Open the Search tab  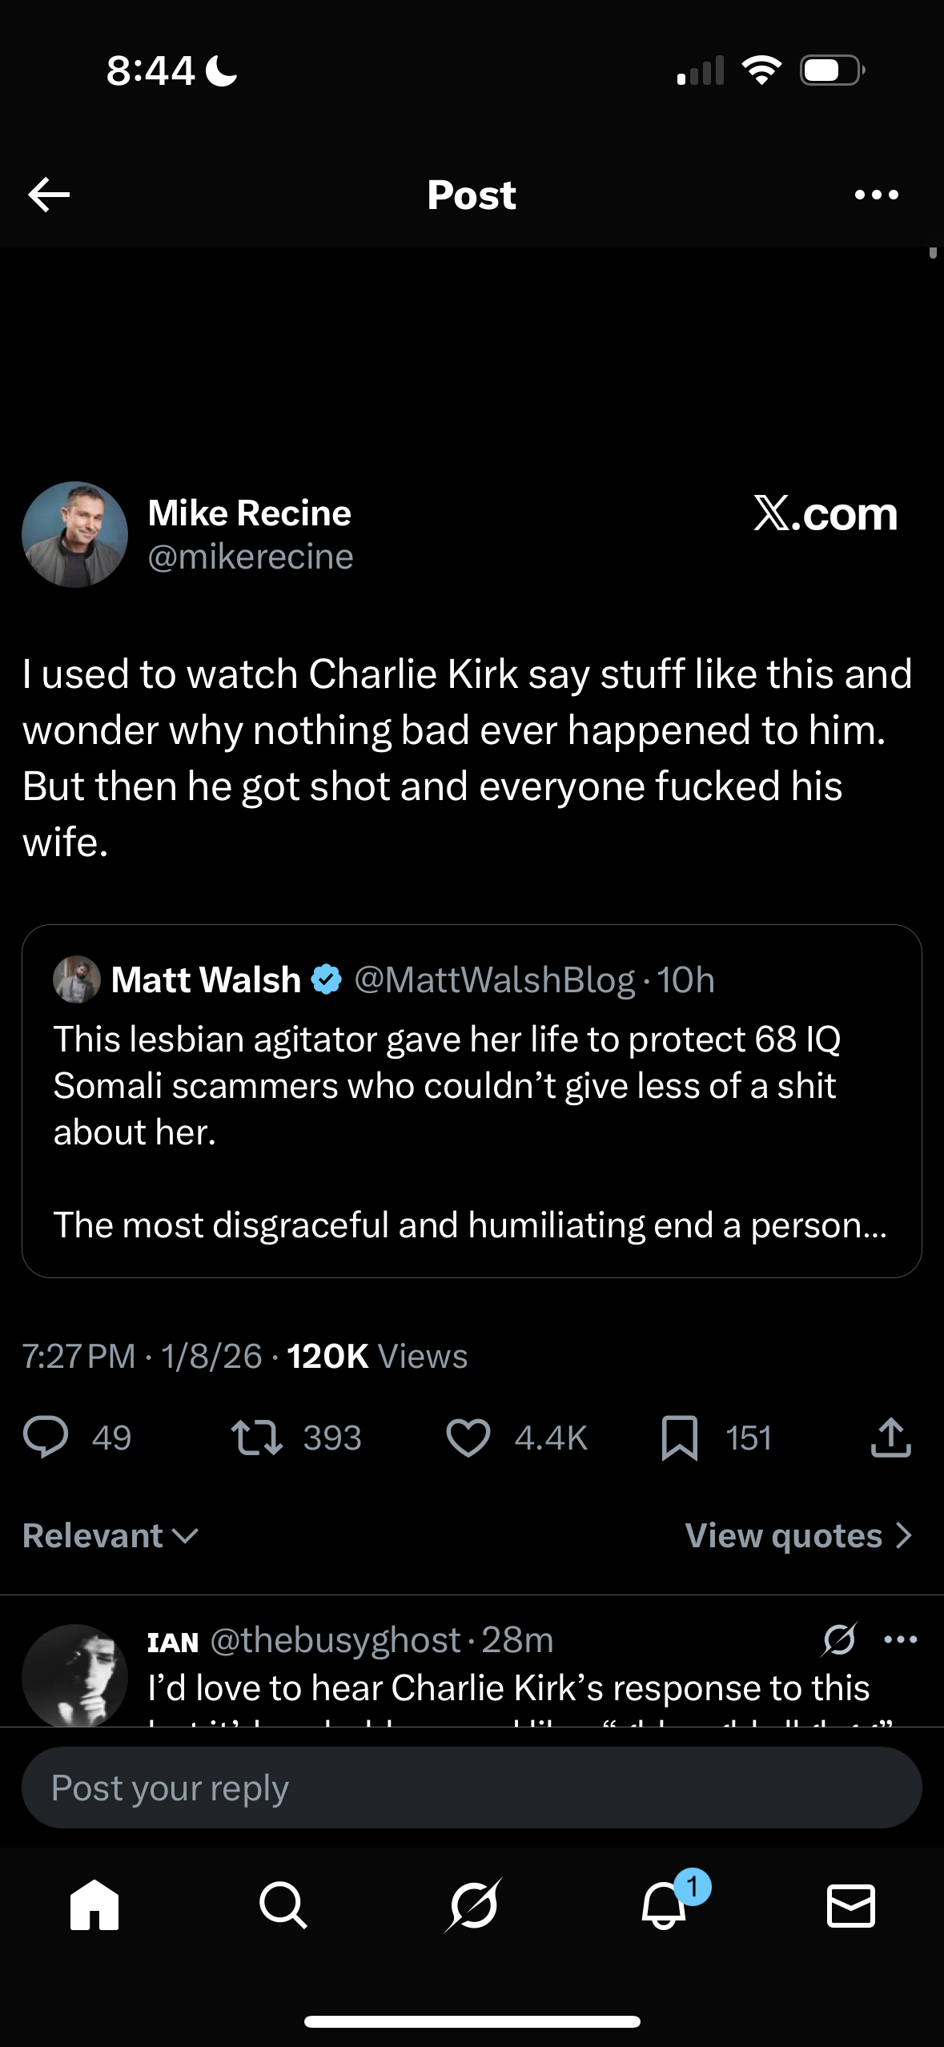283,1904
